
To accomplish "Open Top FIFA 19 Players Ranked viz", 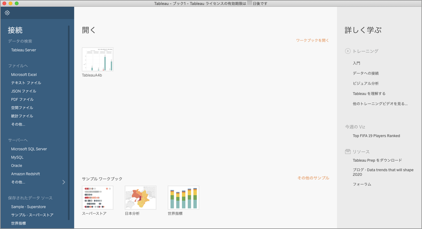I will [x=376, y=136].
